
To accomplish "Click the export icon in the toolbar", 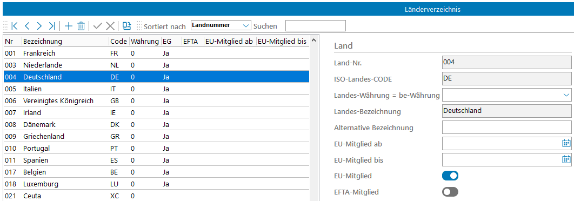I will point(126,25).
